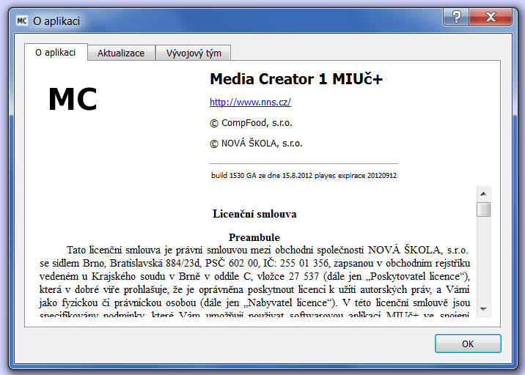Click the Preambule section heading
The image size is (525, 375).
click(254, 237)
